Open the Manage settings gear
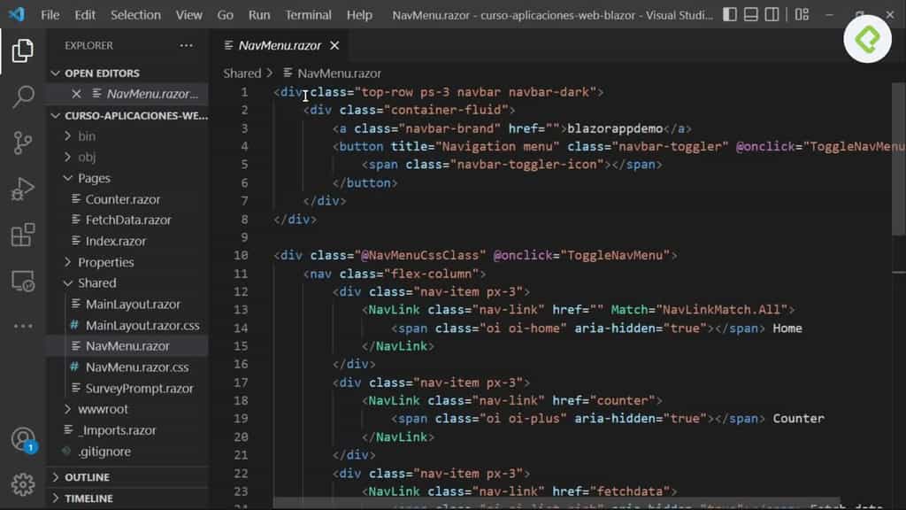 coord(22,483)
